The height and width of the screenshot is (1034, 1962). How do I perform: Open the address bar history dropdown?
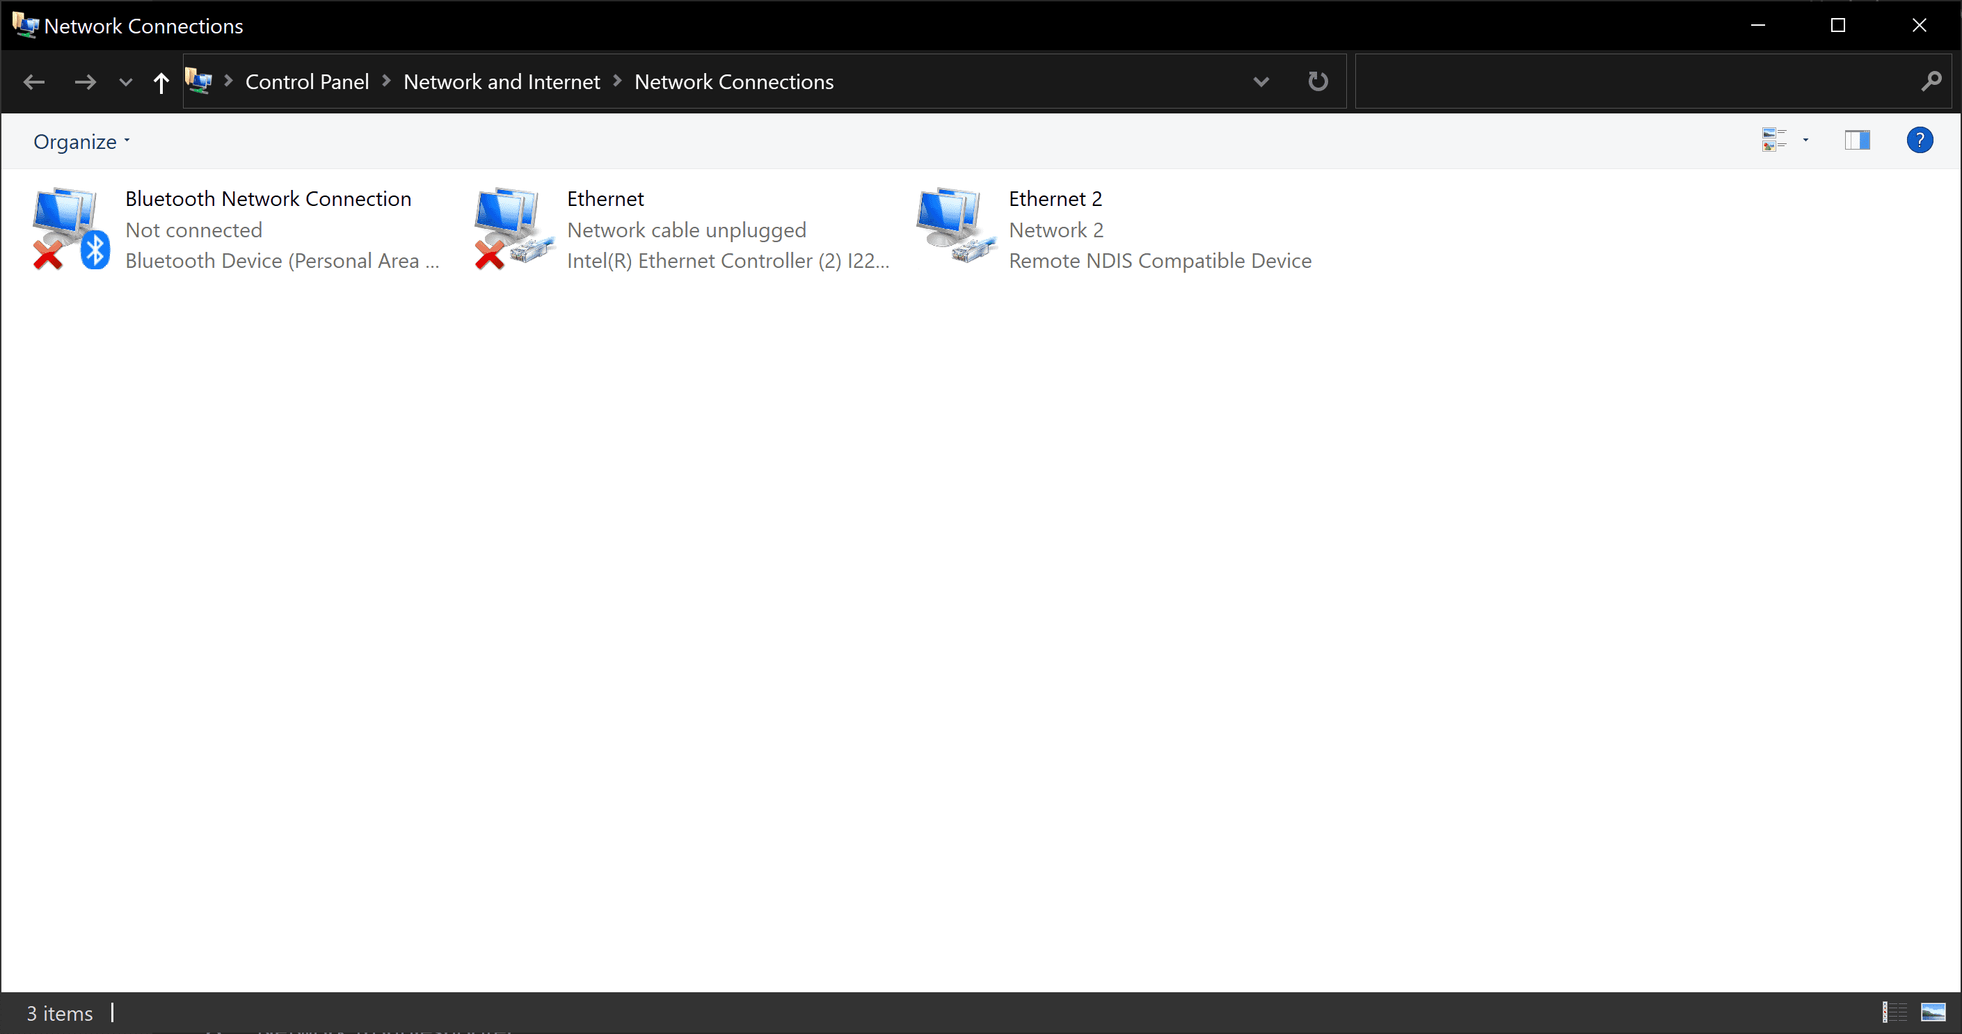[x=1261, y=81]
